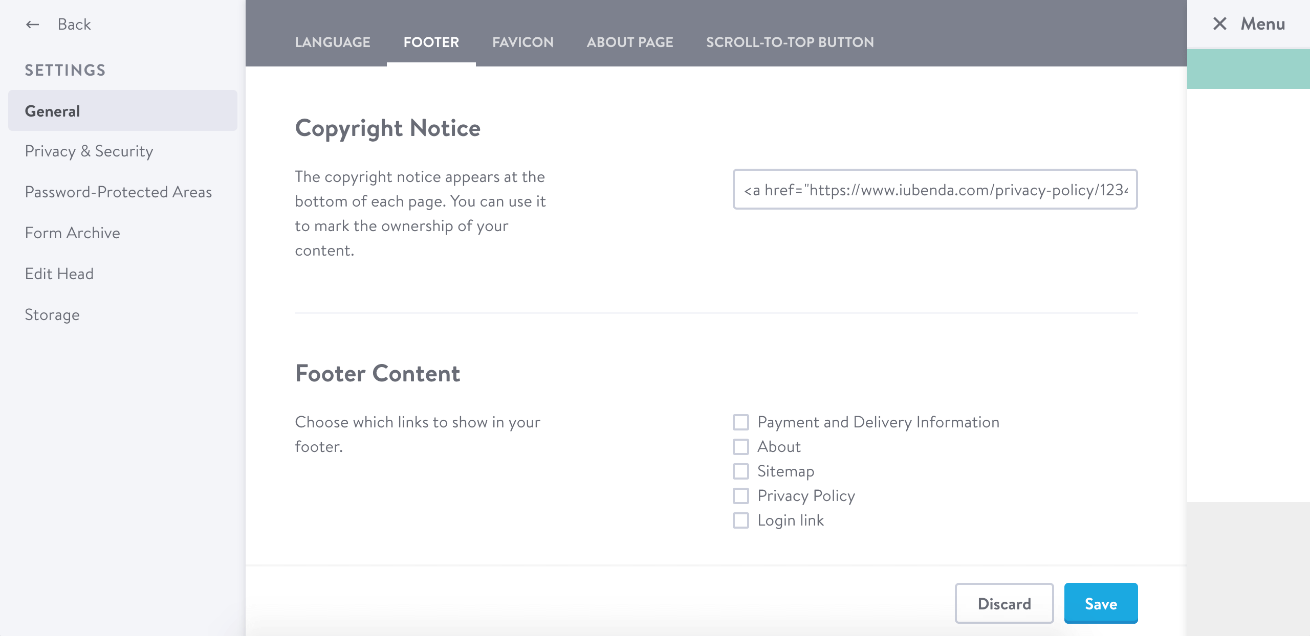This screenshot has width=1310, height=636.
Task: Save the footer settings
Action: pyautogui.click(x=1101, y=603)
